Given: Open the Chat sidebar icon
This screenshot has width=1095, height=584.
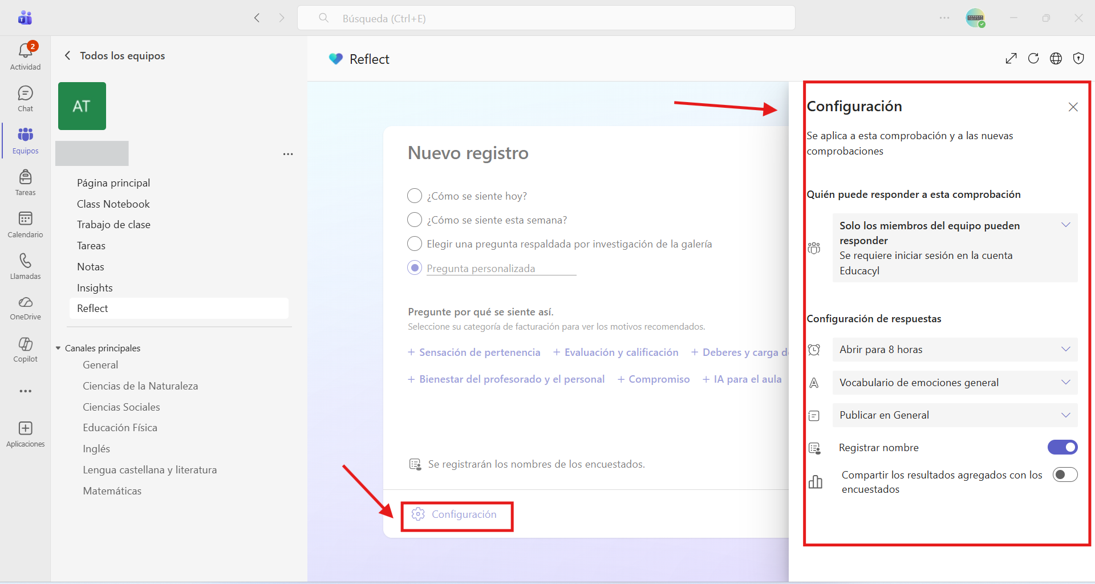Looking at the screenshot, I should tap(25, 99).
